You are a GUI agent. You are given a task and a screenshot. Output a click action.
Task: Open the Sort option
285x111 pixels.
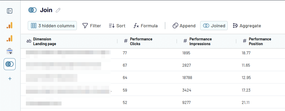pos(117,26)
